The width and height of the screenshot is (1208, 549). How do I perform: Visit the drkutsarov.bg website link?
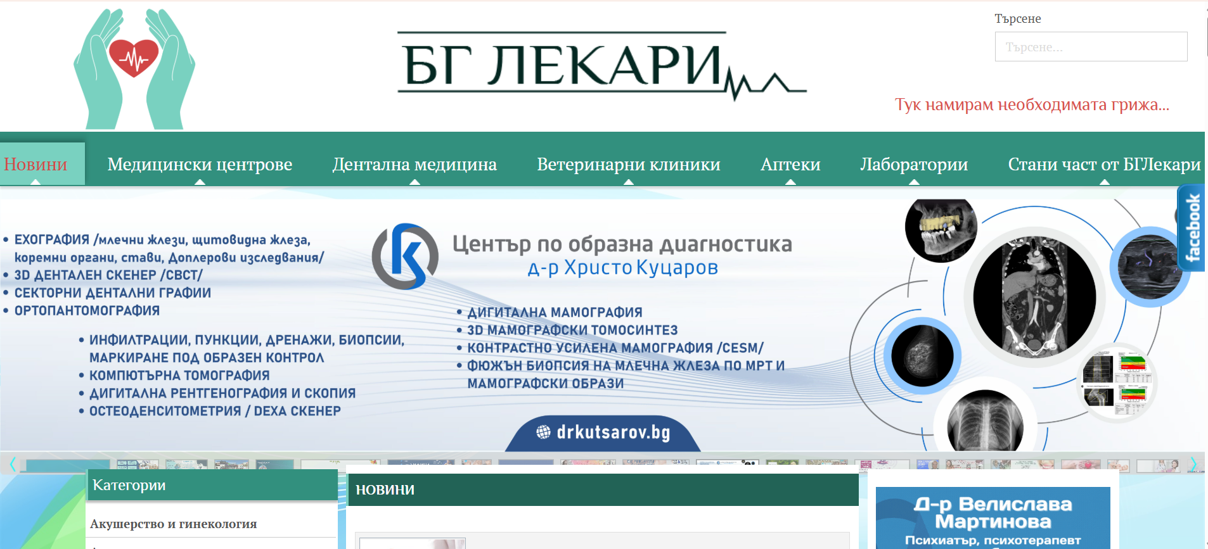(x=613, y=432)
